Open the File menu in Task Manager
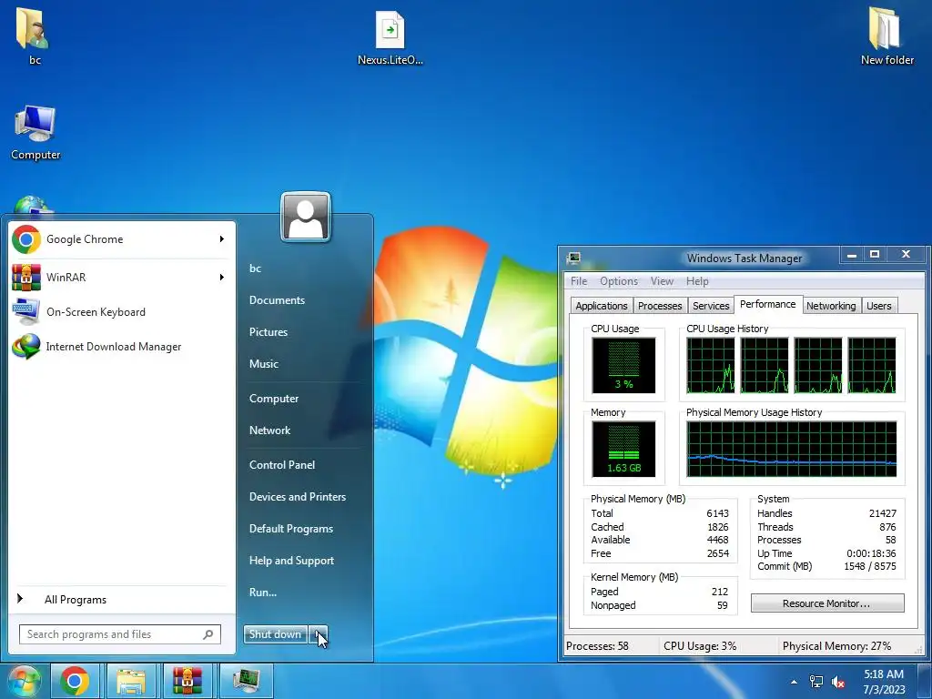932x699 pixels. click(579, 281)
